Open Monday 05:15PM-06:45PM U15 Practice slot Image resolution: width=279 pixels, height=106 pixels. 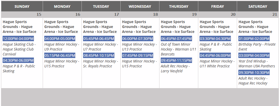pyautogui.click(x=60, y=55)
